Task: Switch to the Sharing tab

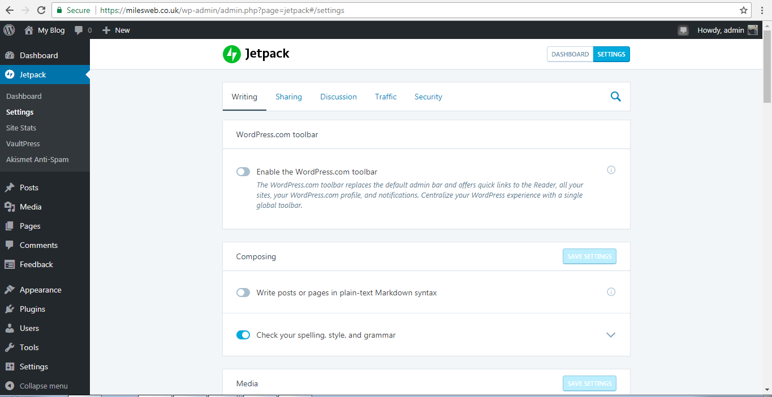Action: coord(288,97)
